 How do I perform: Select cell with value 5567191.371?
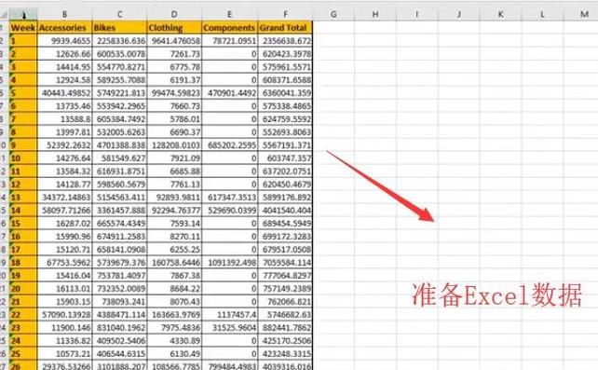[x=285, y=145]
